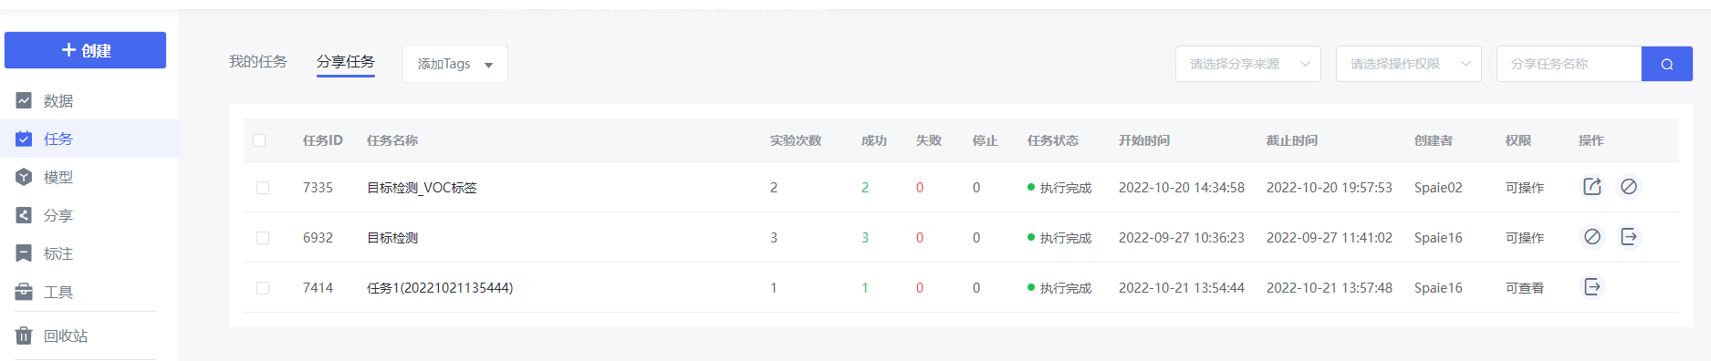Toggle the select-all checkbox in header
Viewport: 1711px width, 361px height.
click(259, 140)
